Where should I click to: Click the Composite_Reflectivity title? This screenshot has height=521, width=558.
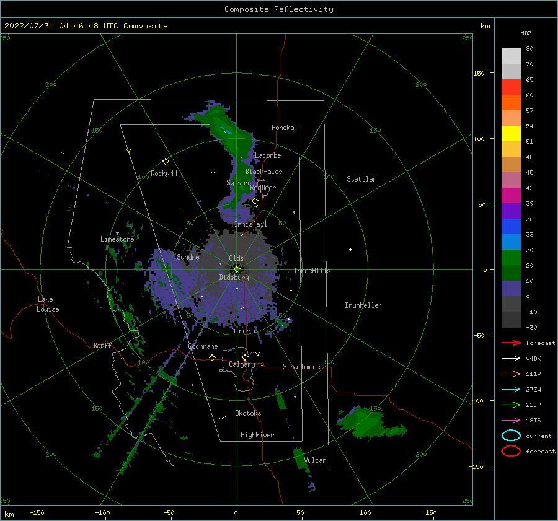coord(278,9)
